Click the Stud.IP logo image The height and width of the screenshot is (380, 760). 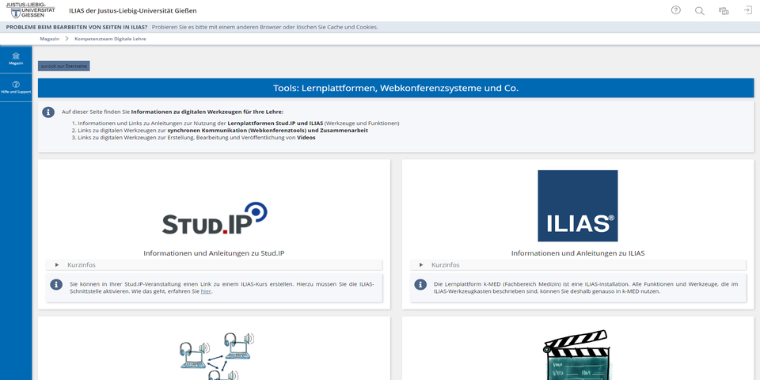(215, 218)
